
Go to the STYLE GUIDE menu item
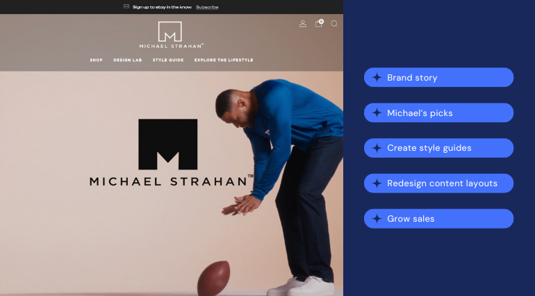[x=168, y=60]
